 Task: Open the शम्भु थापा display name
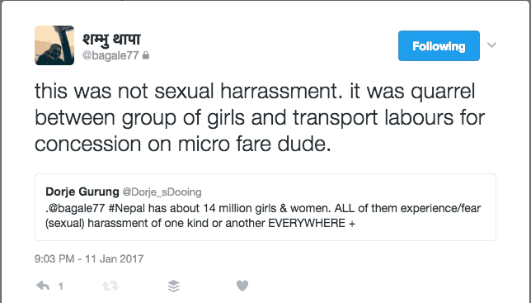[111, 39]
